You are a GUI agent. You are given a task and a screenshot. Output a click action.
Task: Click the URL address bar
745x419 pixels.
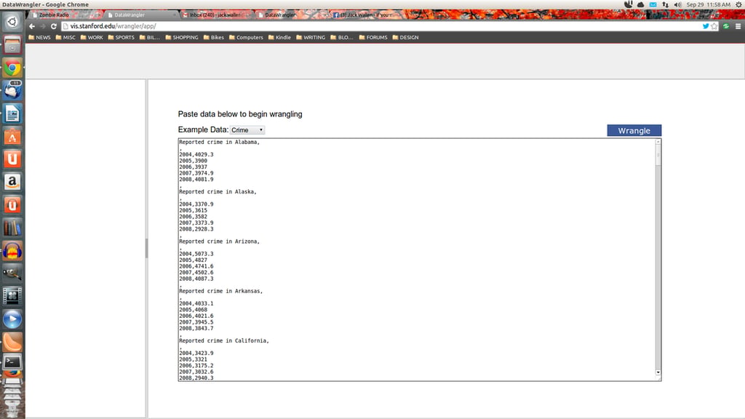click(380, 26)
